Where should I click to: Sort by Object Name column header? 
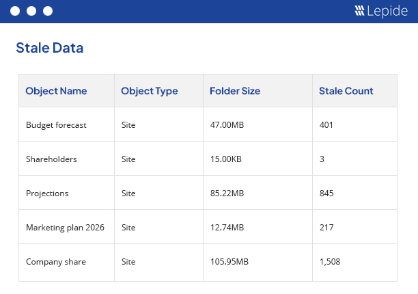coord(56,91)
